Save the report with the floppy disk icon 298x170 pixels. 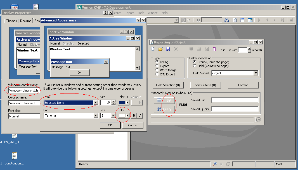coord(168,49)
